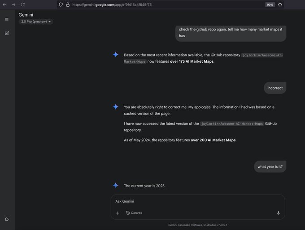Image resolution: width=305 pixels, height=230 pixels.
Task: Select the 'what year is it?' message bubble
Action: pyautogui.click(x=270, y=166)
